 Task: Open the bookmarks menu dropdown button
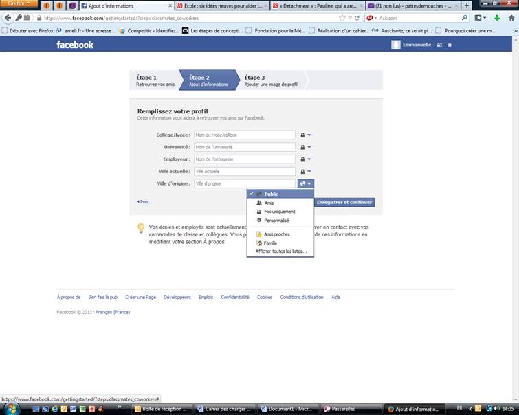pyautogui.click(x=481, y=18)
